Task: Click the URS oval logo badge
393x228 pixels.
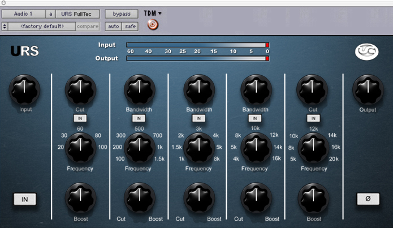Action: click(x=366, y=51)
